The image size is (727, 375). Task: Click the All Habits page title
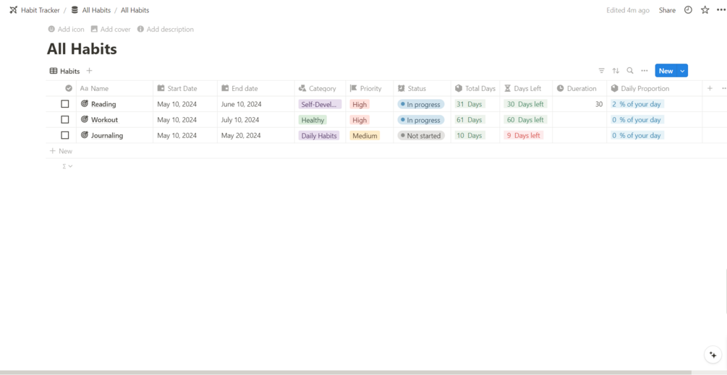coord(82,49)
